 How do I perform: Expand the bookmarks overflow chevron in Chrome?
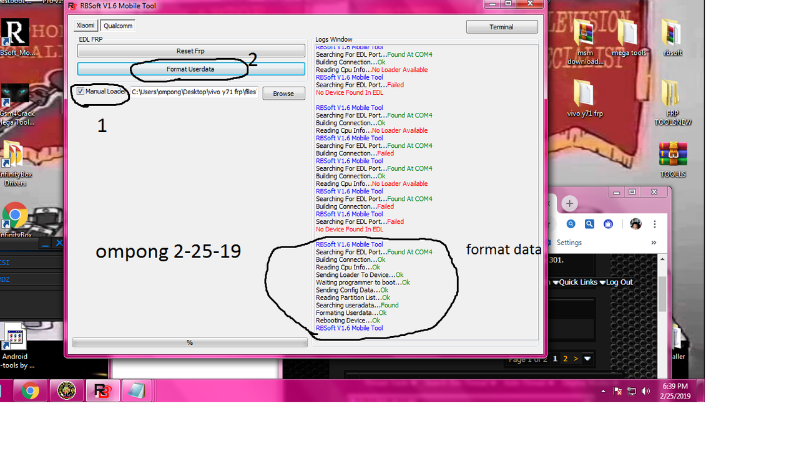(x=654, y=243)
